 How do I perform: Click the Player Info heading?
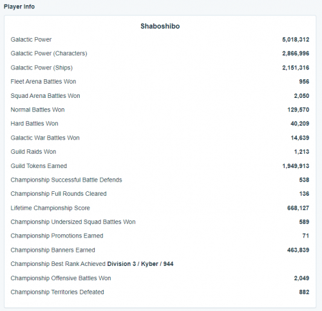tap(19, 6)
